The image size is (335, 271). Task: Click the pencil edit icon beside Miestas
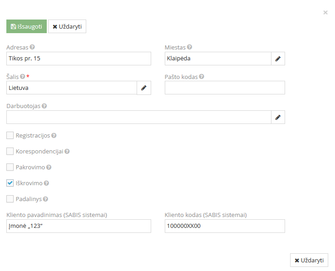(x=278, y=59)
